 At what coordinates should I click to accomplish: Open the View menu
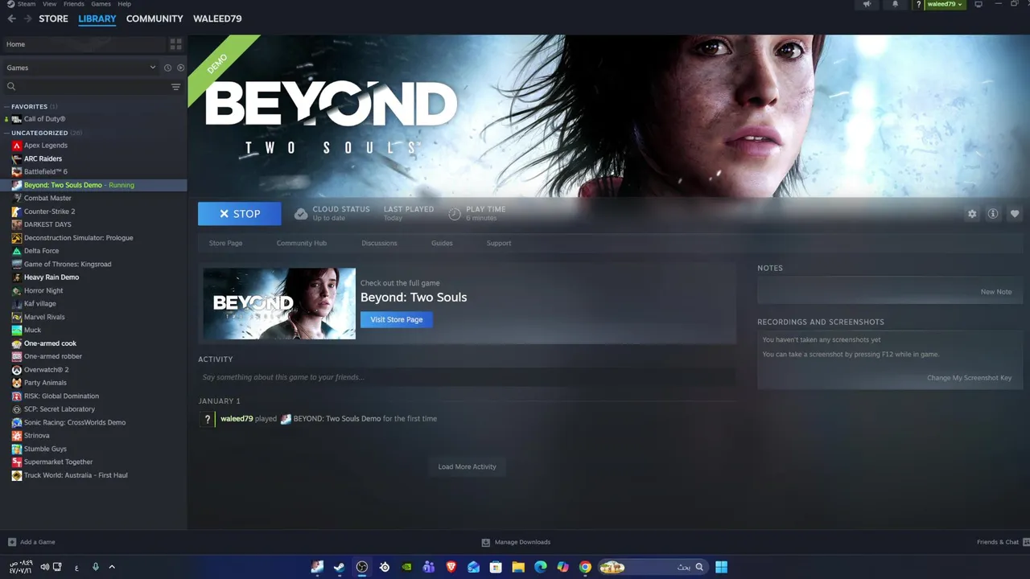click(50, 4)
